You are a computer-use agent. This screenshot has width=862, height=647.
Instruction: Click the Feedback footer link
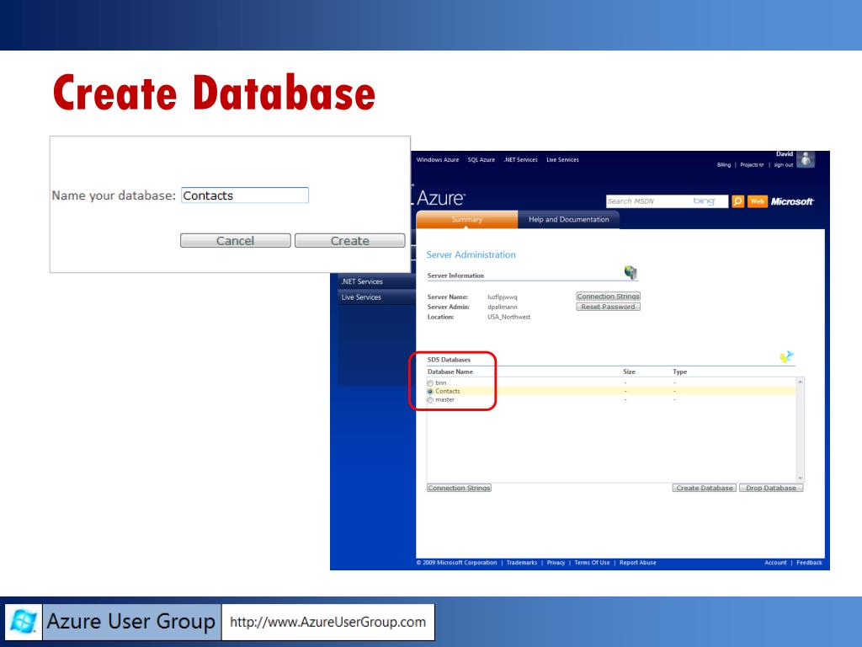809,563
